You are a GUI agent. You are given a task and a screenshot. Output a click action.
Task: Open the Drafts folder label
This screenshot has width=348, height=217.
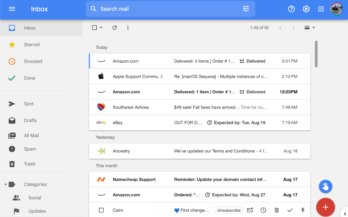(30, 120)
